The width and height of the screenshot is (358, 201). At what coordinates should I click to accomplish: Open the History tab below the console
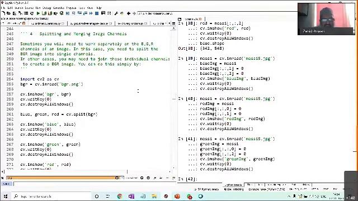pos(306,185)
